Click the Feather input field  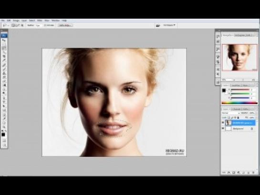pyautogui.click(x=39, y=25)
